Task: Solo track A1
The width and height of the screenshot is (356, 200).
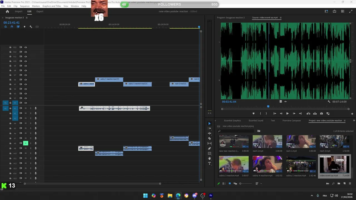Action: [31, 108]
